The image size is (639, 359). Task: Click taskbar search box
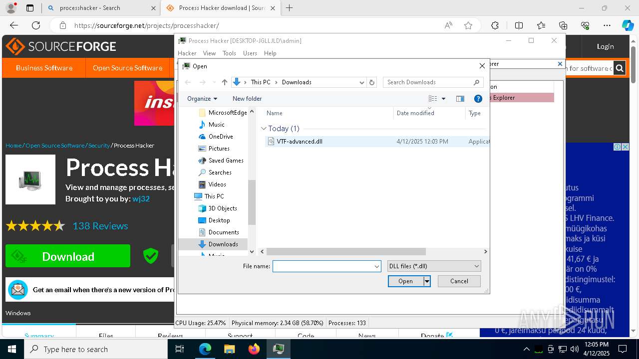click(x=96, y=349)
